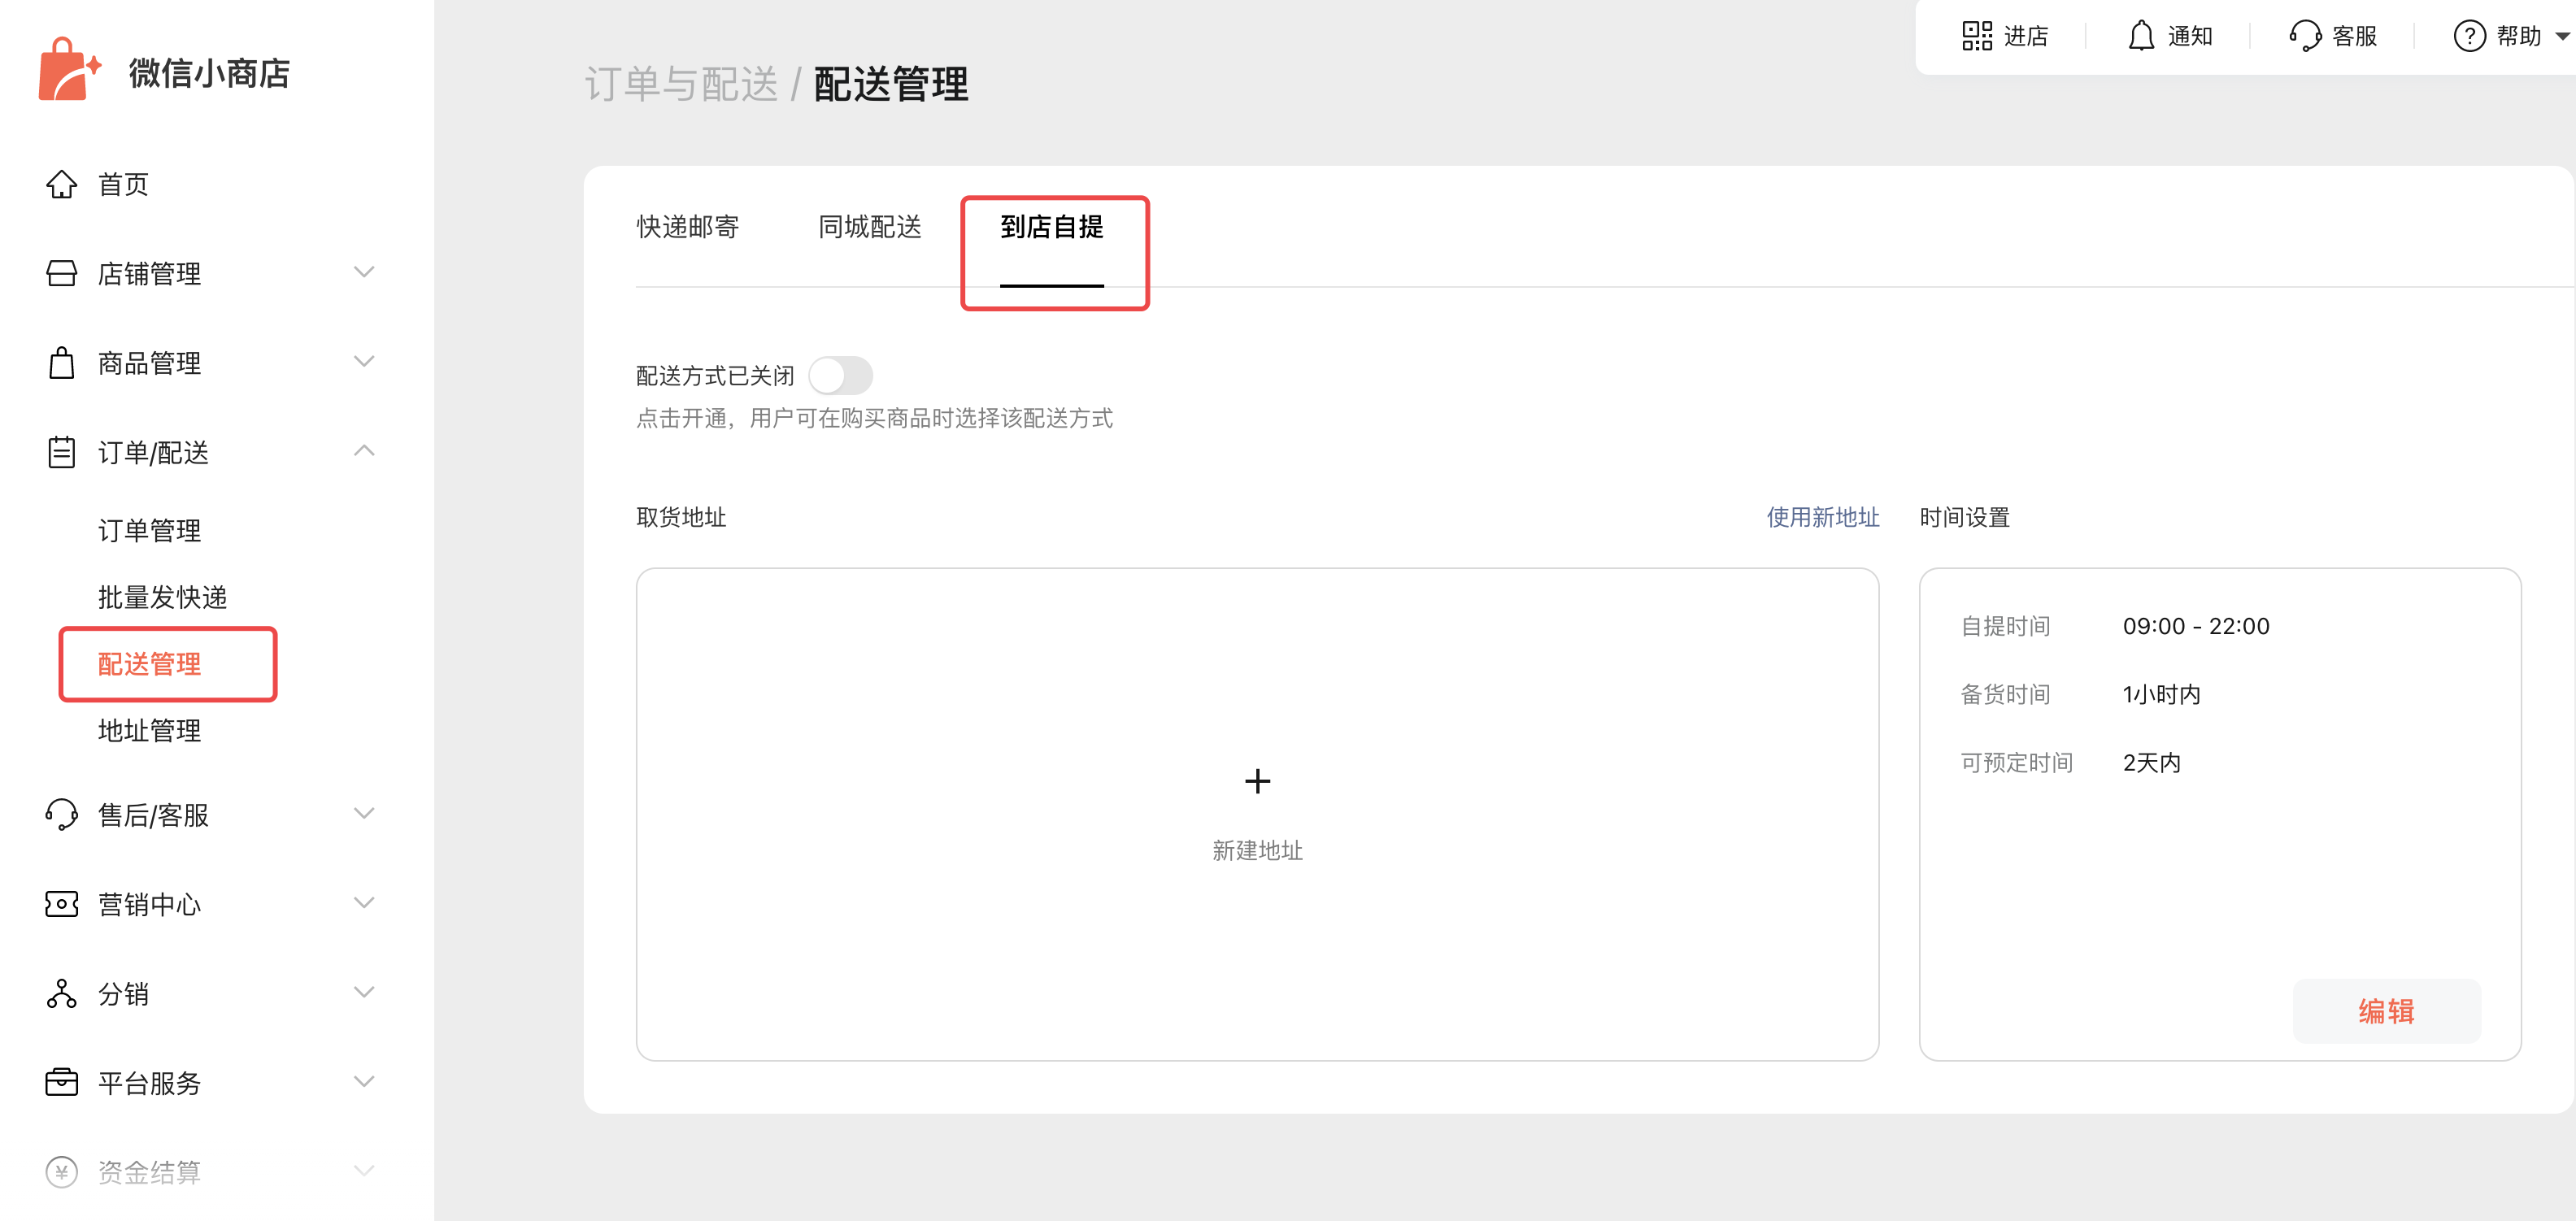Image resolution: width=2576 pixels, height=1221 pixels.
Task: Expand the 售后/客服 sidebar chevron
Action: click(364, 814)
